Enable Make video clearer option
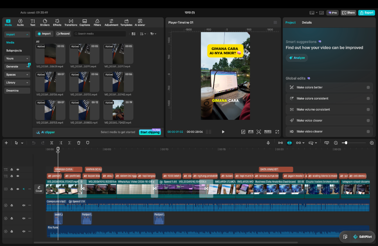The image size is (378, 246). point(368,131)
